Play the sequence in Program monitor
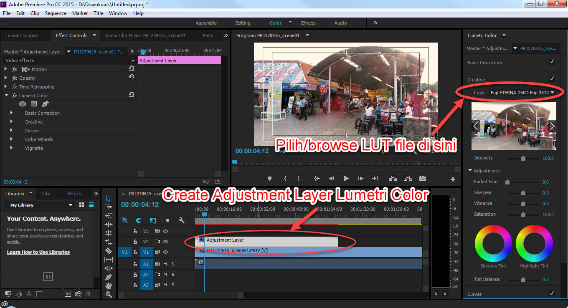 pos(346,179)
